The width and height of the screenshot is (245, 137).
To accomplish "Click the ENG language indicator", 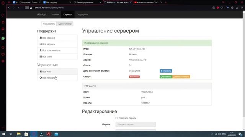I will coord(224,134).
